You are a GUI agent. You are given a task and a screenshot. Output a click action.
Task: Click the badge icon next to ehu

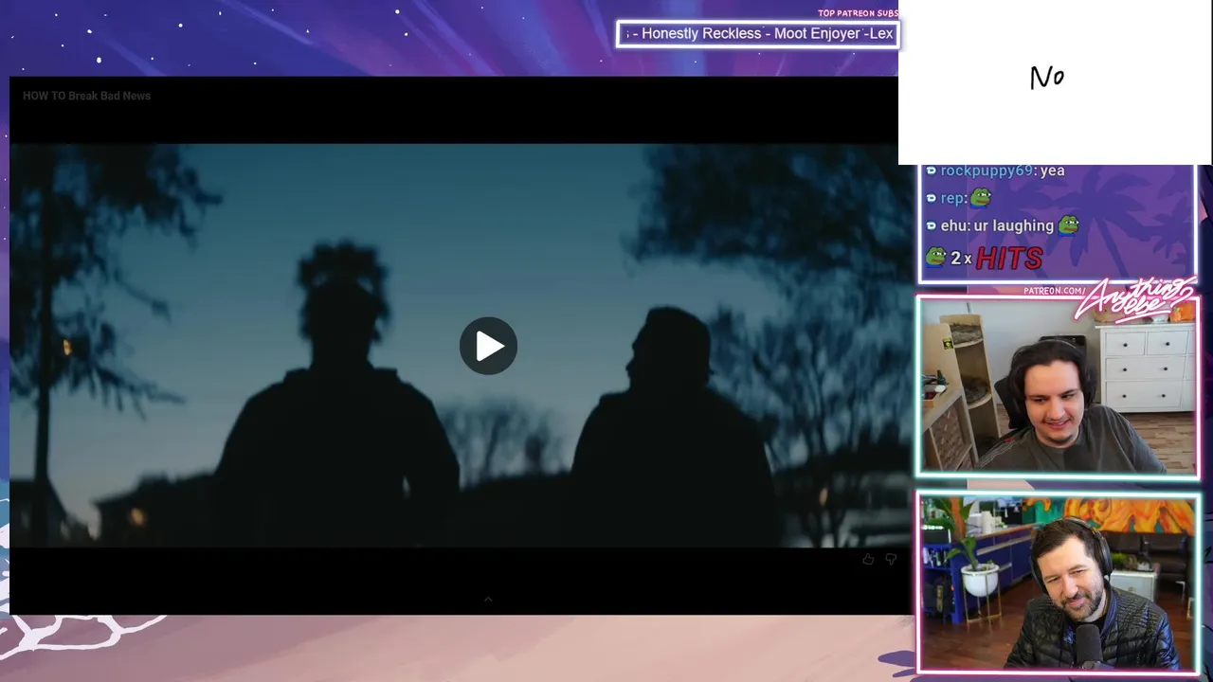click(x=931, y=225)
